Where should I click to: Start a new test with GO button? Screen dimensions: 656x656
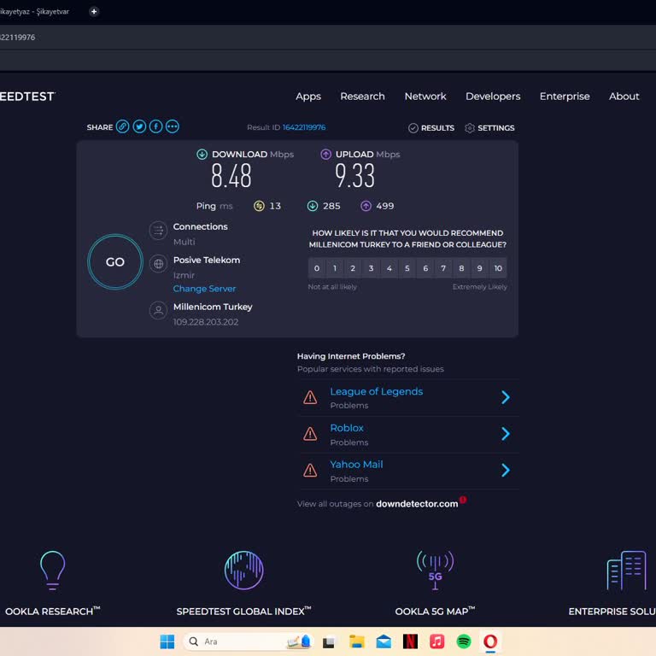click(115, 262)
